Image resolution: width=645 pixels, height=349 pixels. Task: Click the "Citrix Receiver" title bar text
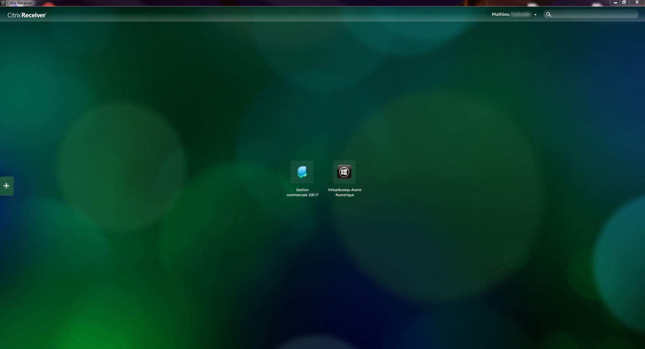[20, 3]
